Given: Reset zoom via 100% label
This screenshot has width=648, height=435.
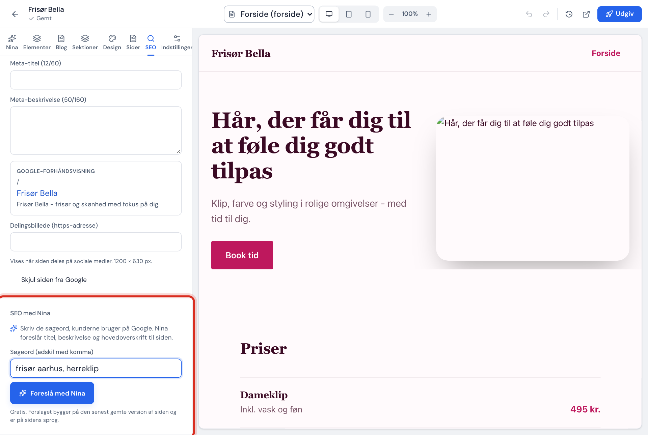Looking at the screenshot, I should pos(410,14).
